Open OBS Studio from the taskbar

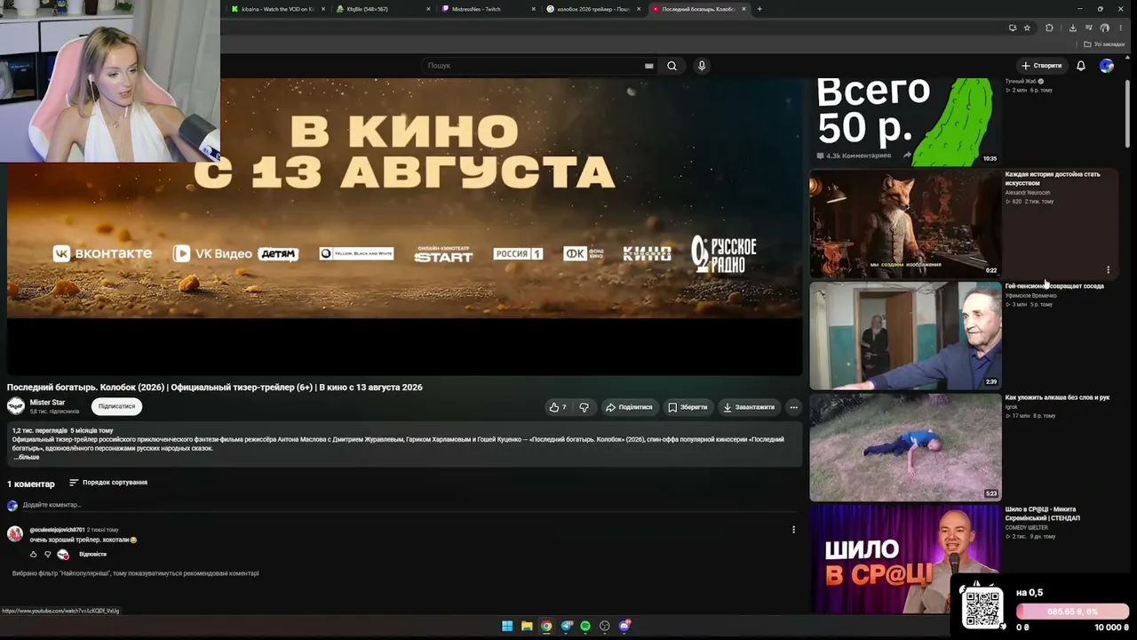click(x=605, y=626)
